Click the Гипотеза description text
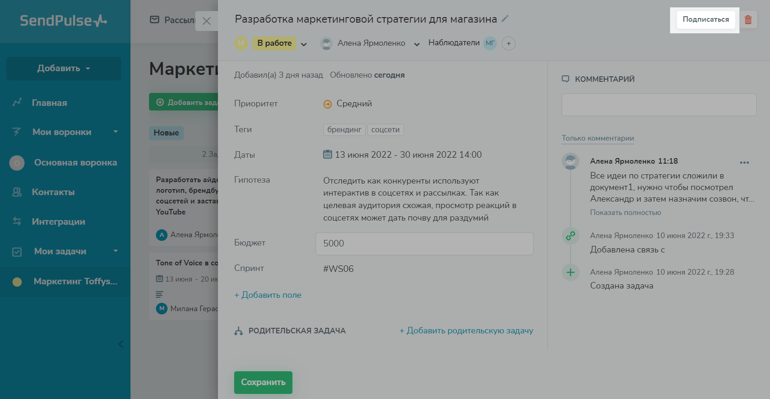This screenshot has height=399, width=770. point(420,199)
